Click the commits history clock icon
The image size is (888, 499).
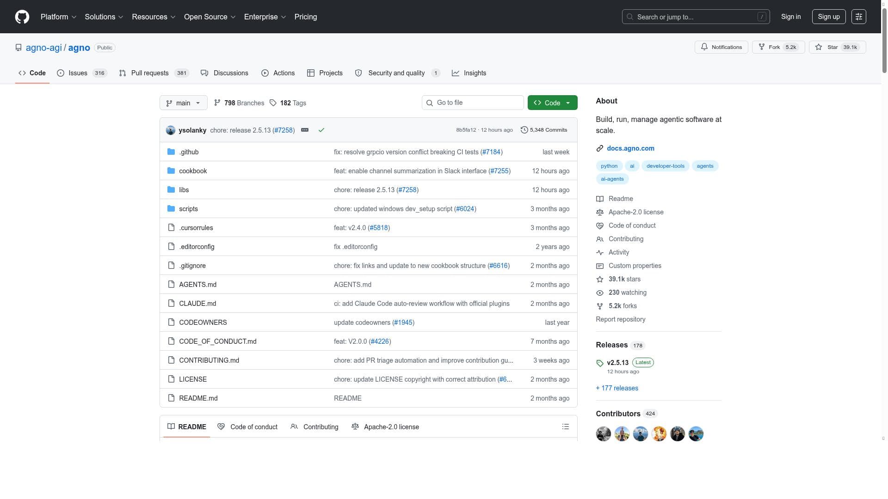[x=524, y=130]
